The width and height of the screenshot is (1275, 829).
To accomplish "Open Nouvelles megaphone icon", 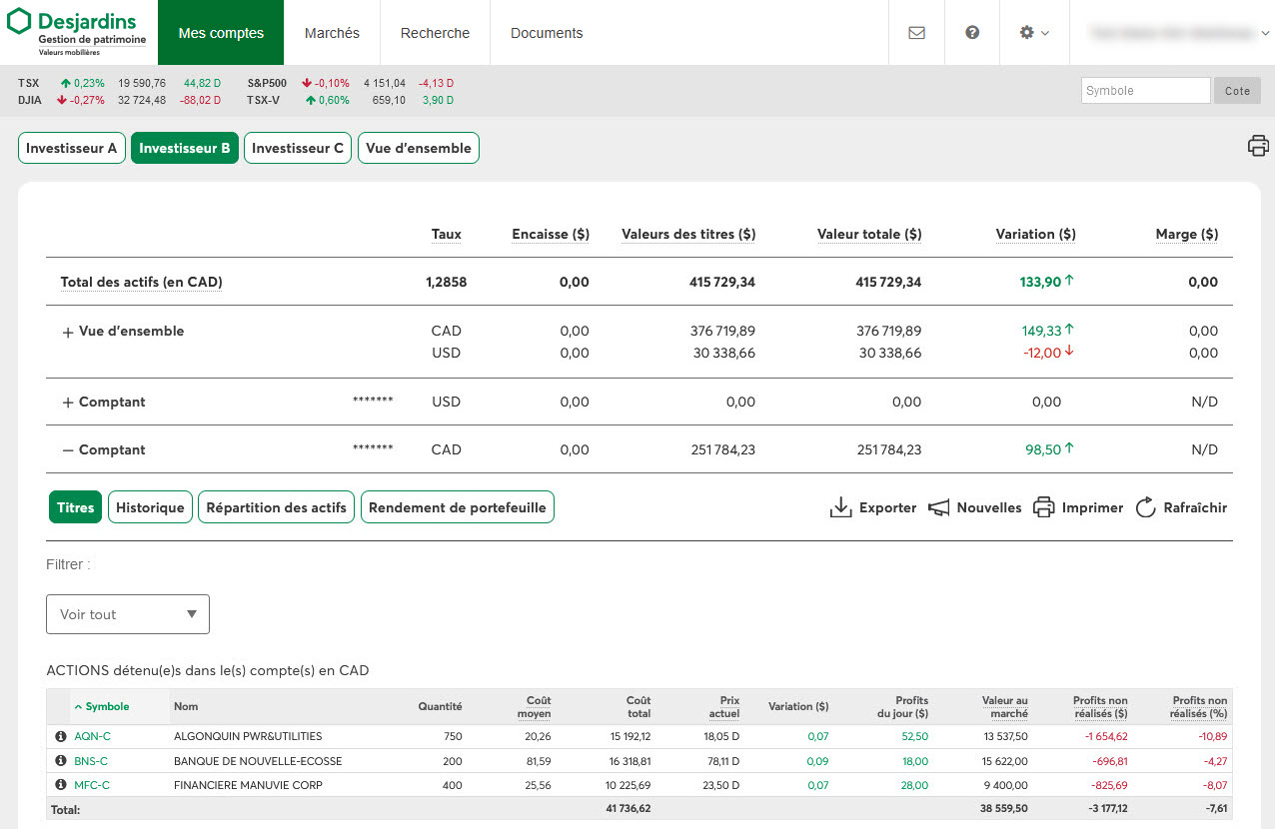I will (x=938, y=507).
